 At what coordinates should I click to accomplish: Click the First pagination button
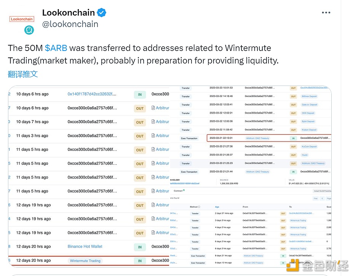(x=315, y=198)
